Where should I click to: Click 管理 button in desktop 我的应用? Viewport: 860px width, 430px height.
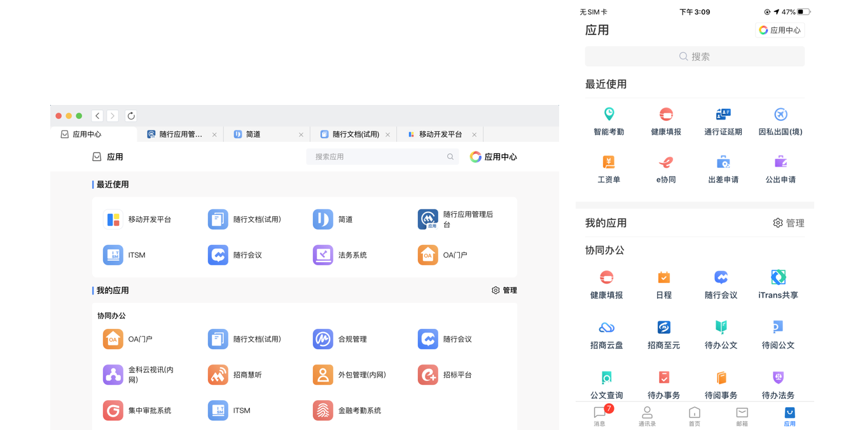coord(504,290)
